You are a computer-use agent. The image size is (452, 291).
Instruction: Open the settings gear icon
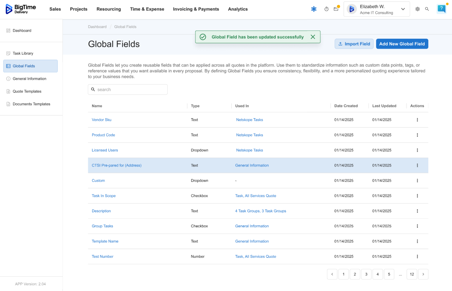[x=418, y=9]
